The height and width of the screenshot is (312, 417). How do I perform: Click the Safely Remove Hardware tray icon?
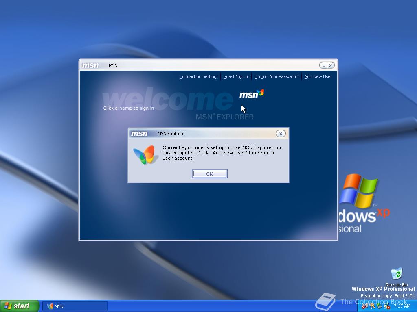click(x=380, y=306)
